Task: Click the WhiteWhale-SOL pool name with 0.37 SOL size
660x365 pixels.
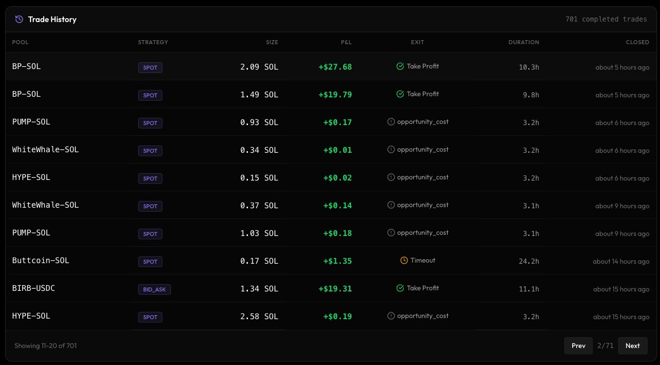Action: (45, 205)
